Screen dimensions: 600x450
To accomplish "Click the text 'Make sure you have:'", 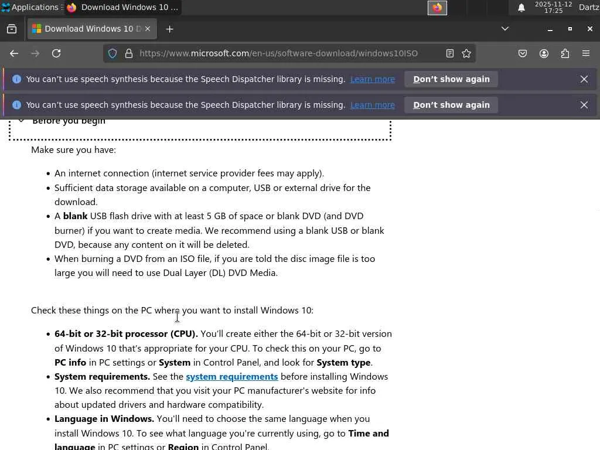I will pos(73,149).
